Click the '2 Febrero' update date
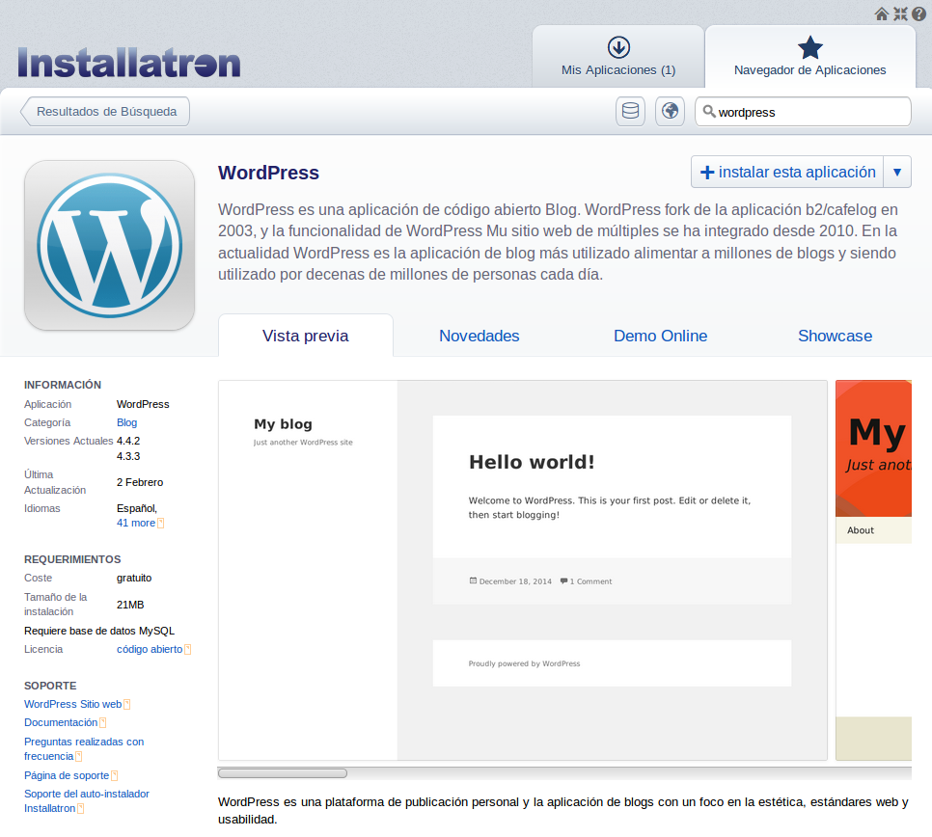932x837 pixels. point(140,482)
